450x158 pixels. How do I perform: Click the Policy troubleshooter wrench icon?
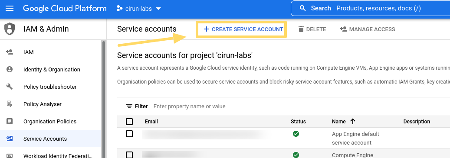(10, 87)
